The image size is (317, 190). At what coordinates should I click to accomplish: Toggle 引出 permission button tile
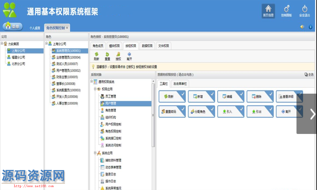[260, 111]
